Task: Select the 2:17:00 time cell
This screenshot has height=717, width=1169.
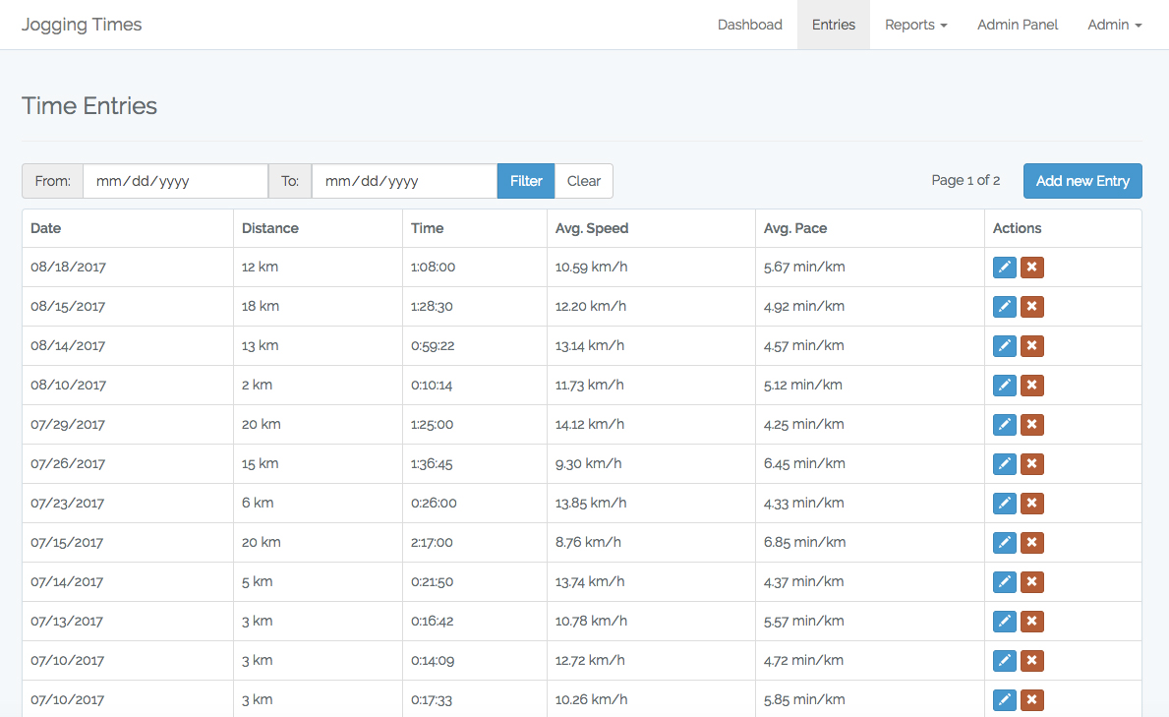Action: click(475, 542)
